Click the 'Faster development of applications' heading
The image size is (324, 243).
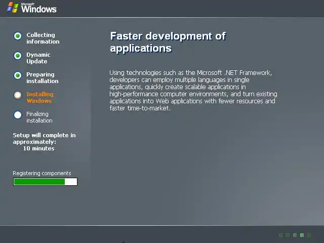tap(168, 42)
